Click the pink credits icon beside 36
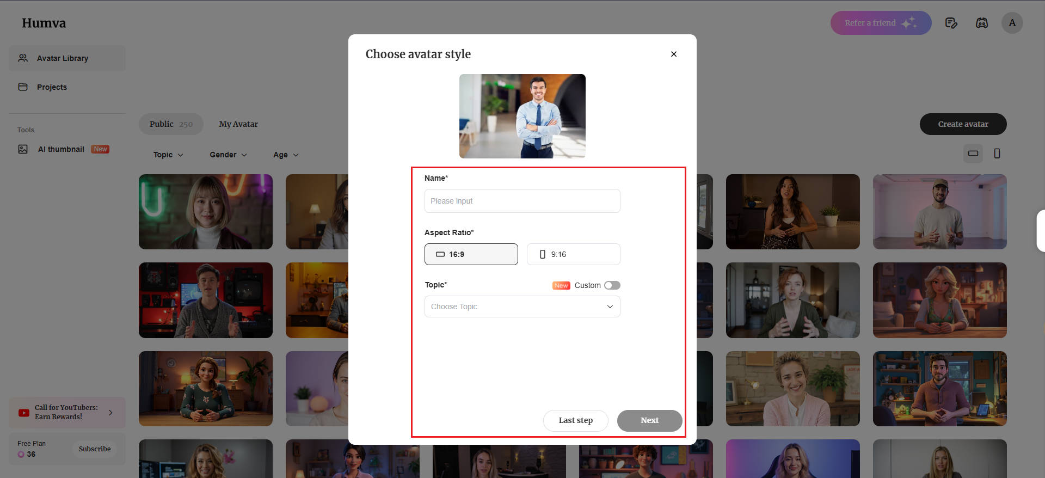Screen dimensions: 1045x478 [21, 454]
